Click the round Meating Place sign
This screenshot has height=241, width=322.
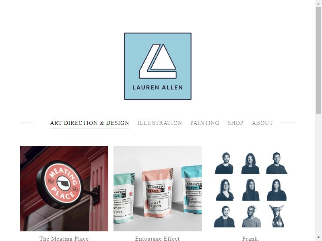(60, 184)
